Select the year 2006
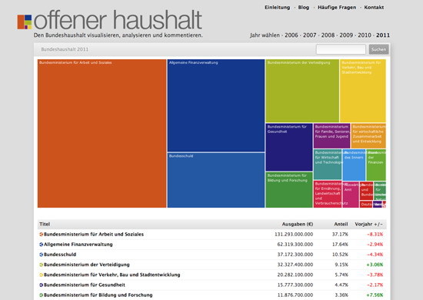Viewport: 423px width, 300px height. click(291, 35)
